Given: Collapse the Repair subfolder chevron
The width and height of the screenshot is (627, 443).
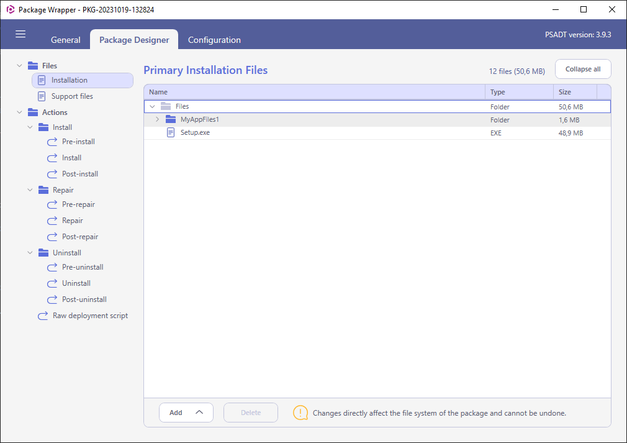Looking at the screenshot, I should 30,190.
